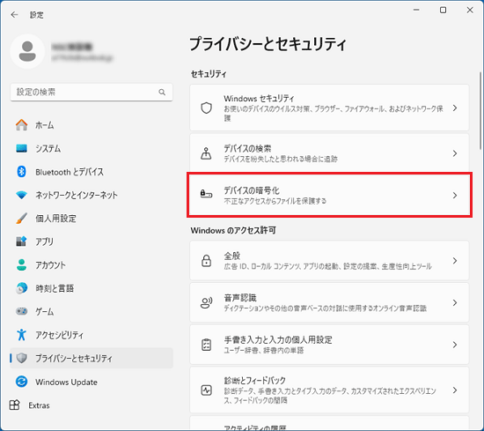Open the 全般 title text
The width and height of the screenshot is (484, 431).
click(x=231, y=256)
